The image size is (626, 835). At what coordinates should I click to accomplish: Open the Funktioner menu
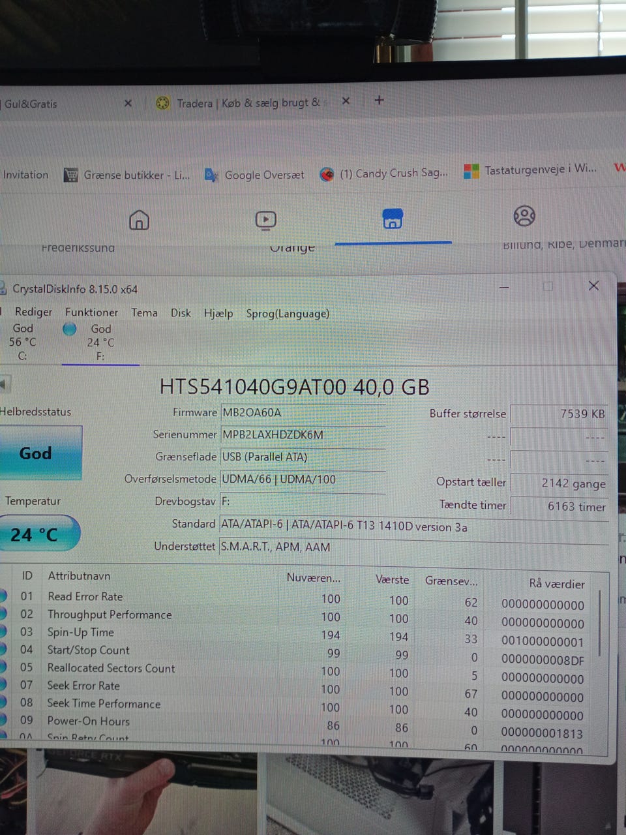click(x=91, y=312)
